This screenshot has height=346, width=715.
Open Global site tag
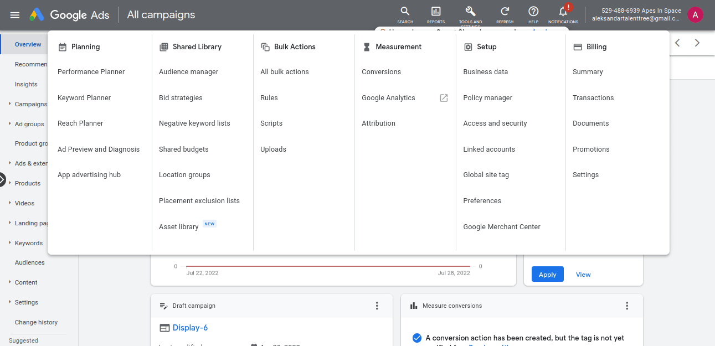coord(486,175)
